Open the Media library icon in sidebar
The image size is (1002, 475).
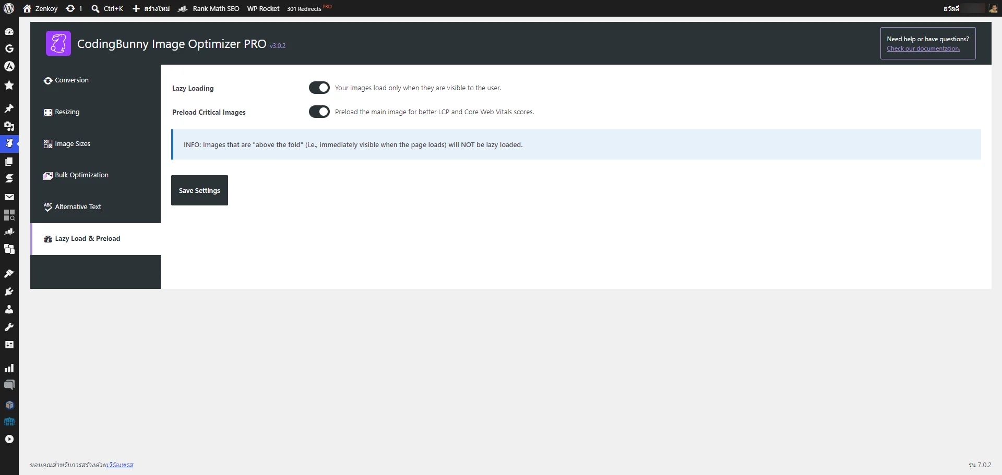[x=9, y=126]
